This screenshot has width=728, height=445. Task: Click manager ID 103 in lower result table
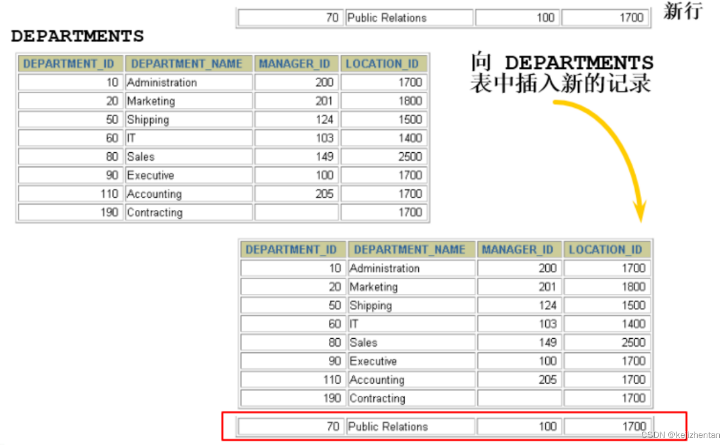click(548, 324)
